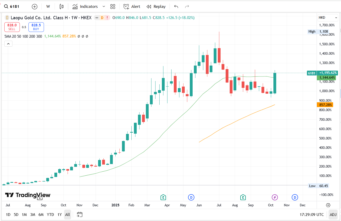This screenshot has width=341, height=221.
Task: Open the indicator templates grid icon
Action: [113, 7]
